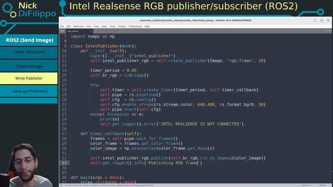Maximize the Sublime Text window
Viewport: 333px width, 187px height.
322,20
